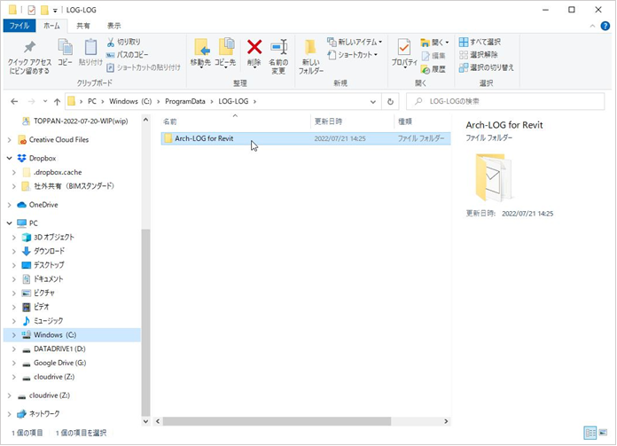This screenshot has width=617, height=446.
Task: Switch to the Home (ホーム) tab
Action: 51,26
